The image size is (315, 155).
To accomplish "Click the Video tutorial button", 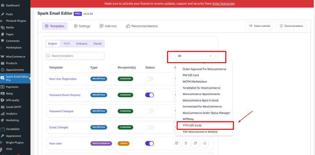I will pos(259,26).
